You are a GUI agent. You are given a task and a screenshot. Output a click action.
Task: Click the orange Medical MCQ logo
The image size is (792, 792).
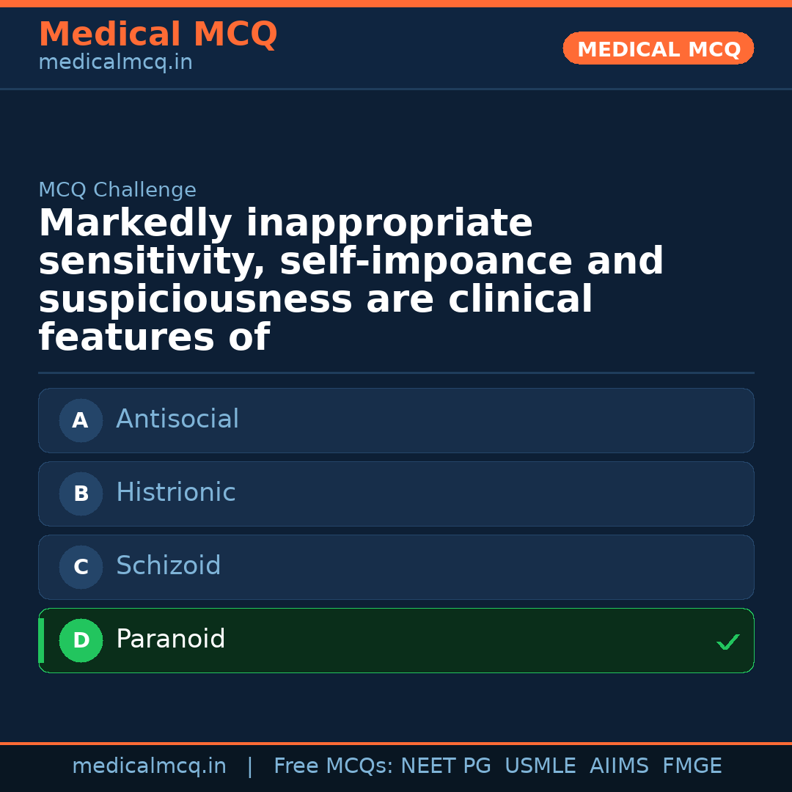tap(158, 34)
